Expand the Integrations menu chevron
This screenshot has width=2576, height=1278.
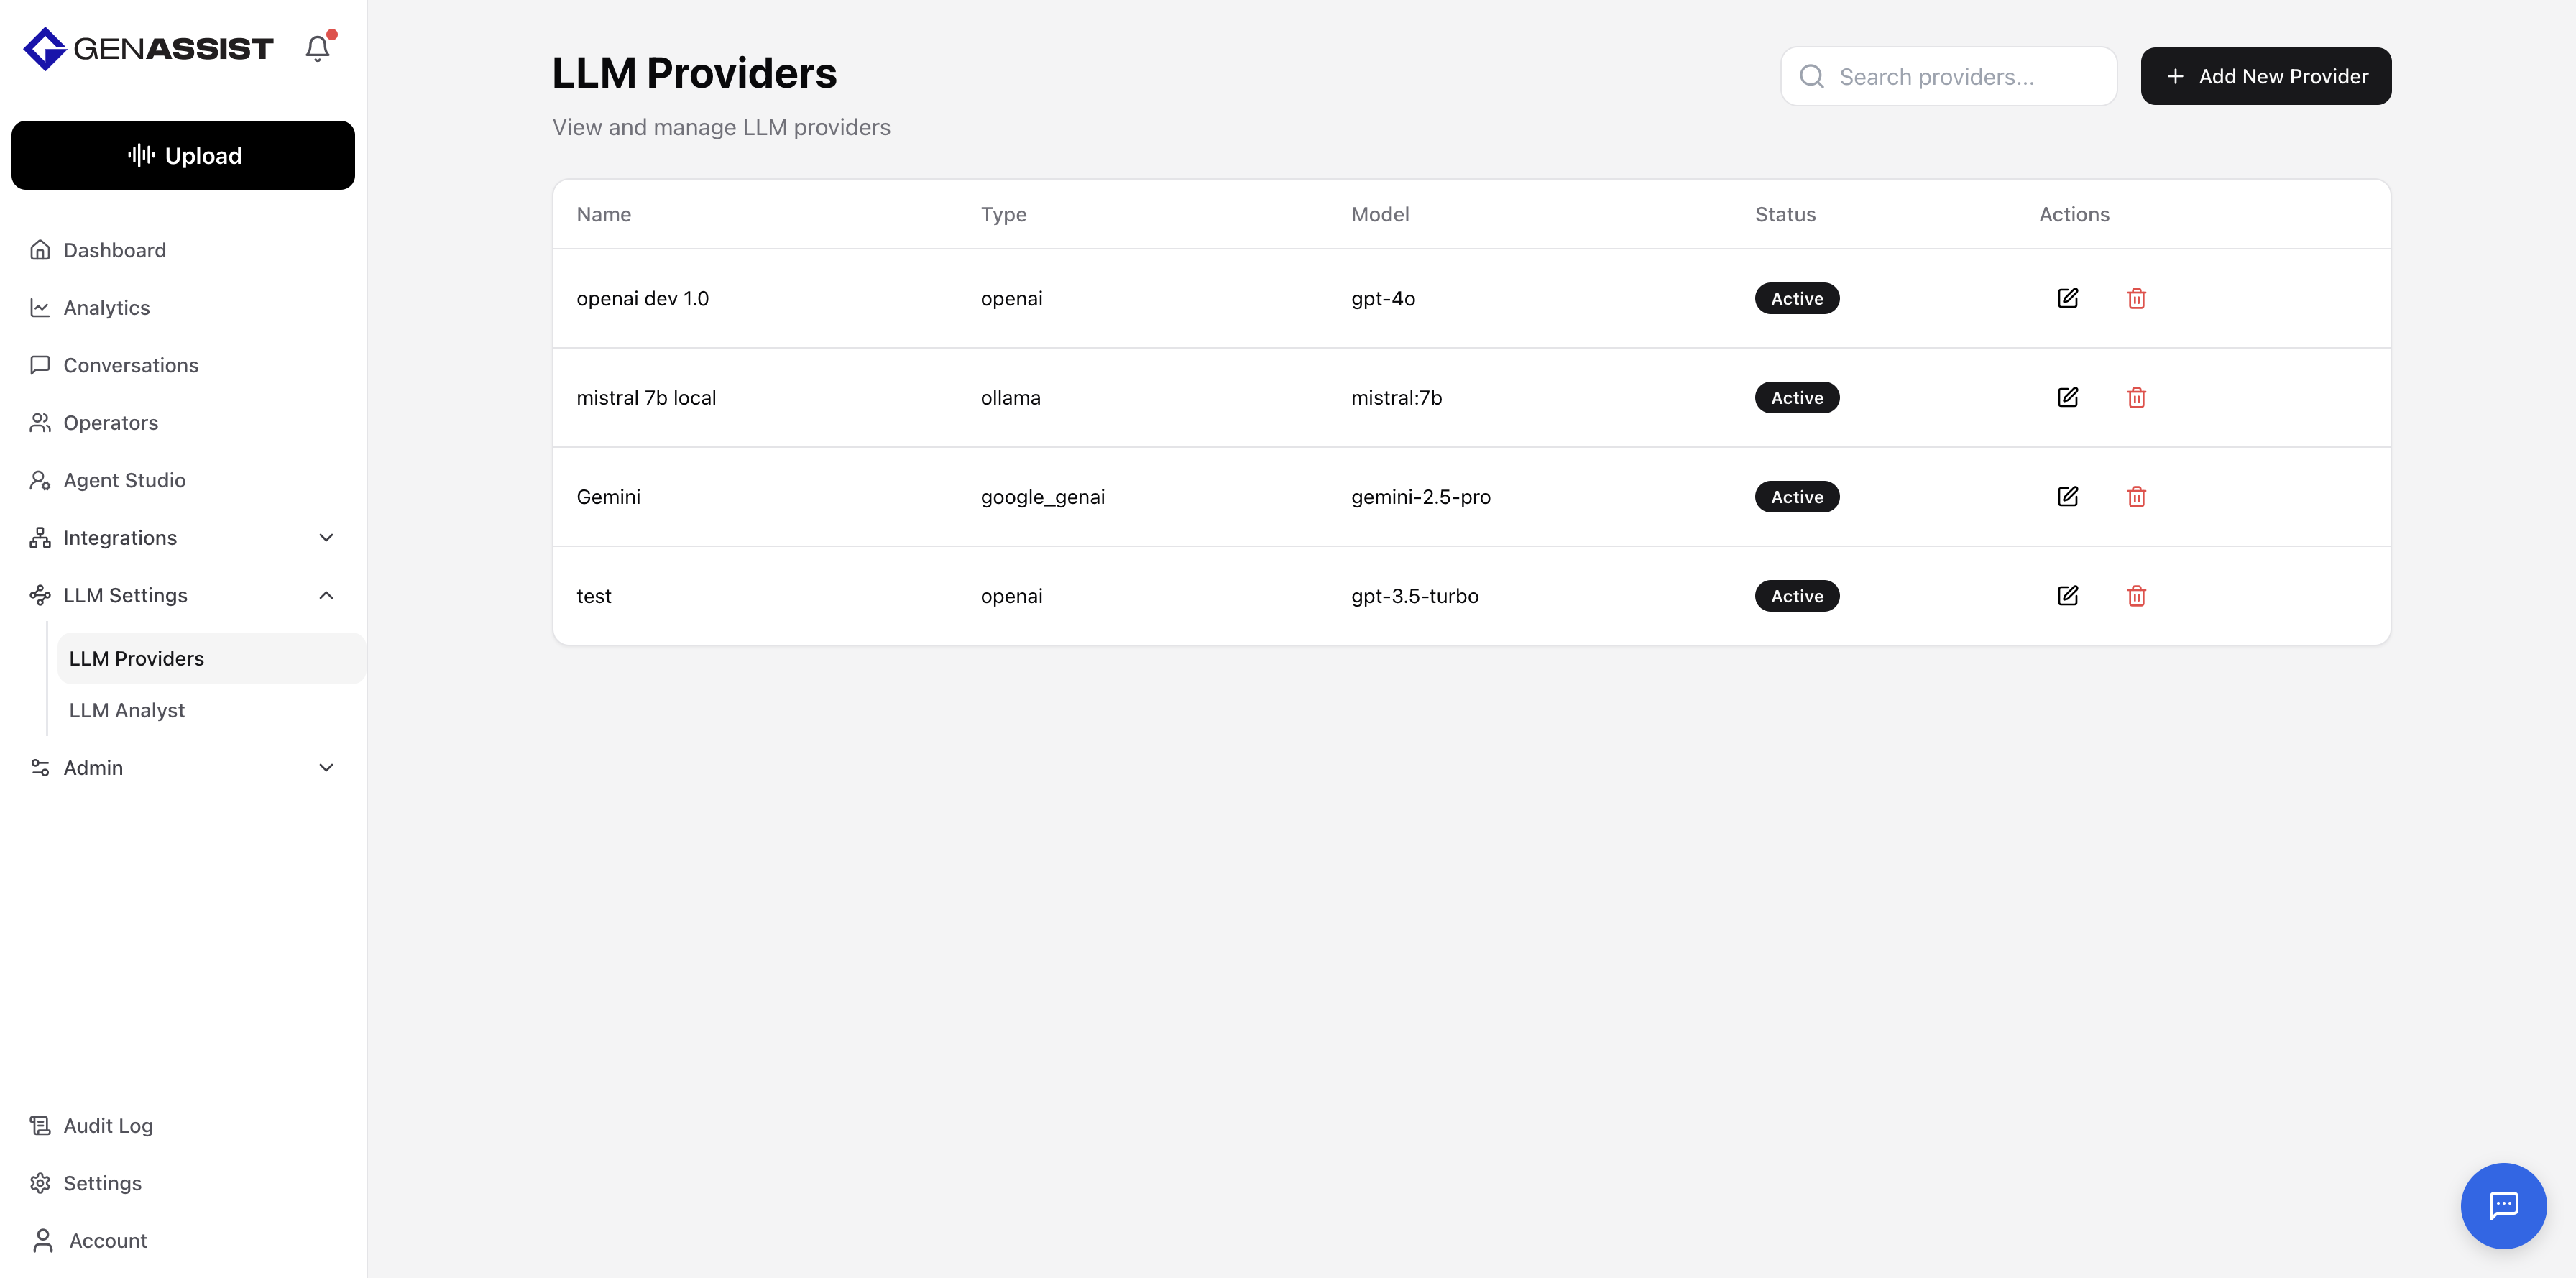coord(326,538)
